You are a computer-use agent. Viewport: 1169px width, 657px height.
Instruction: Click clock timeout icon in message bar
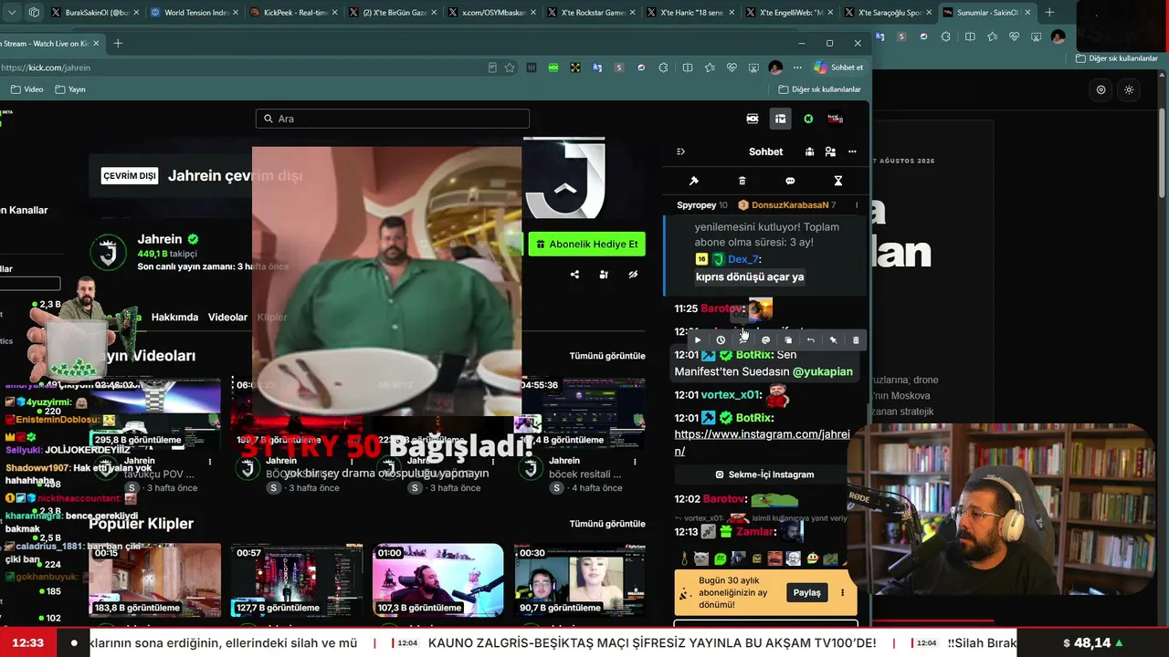pyautogui.click(x=721, y=340)
